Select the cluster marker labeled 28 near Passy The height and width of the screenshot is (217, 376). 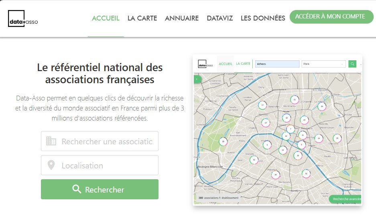[x=223, y=141]
